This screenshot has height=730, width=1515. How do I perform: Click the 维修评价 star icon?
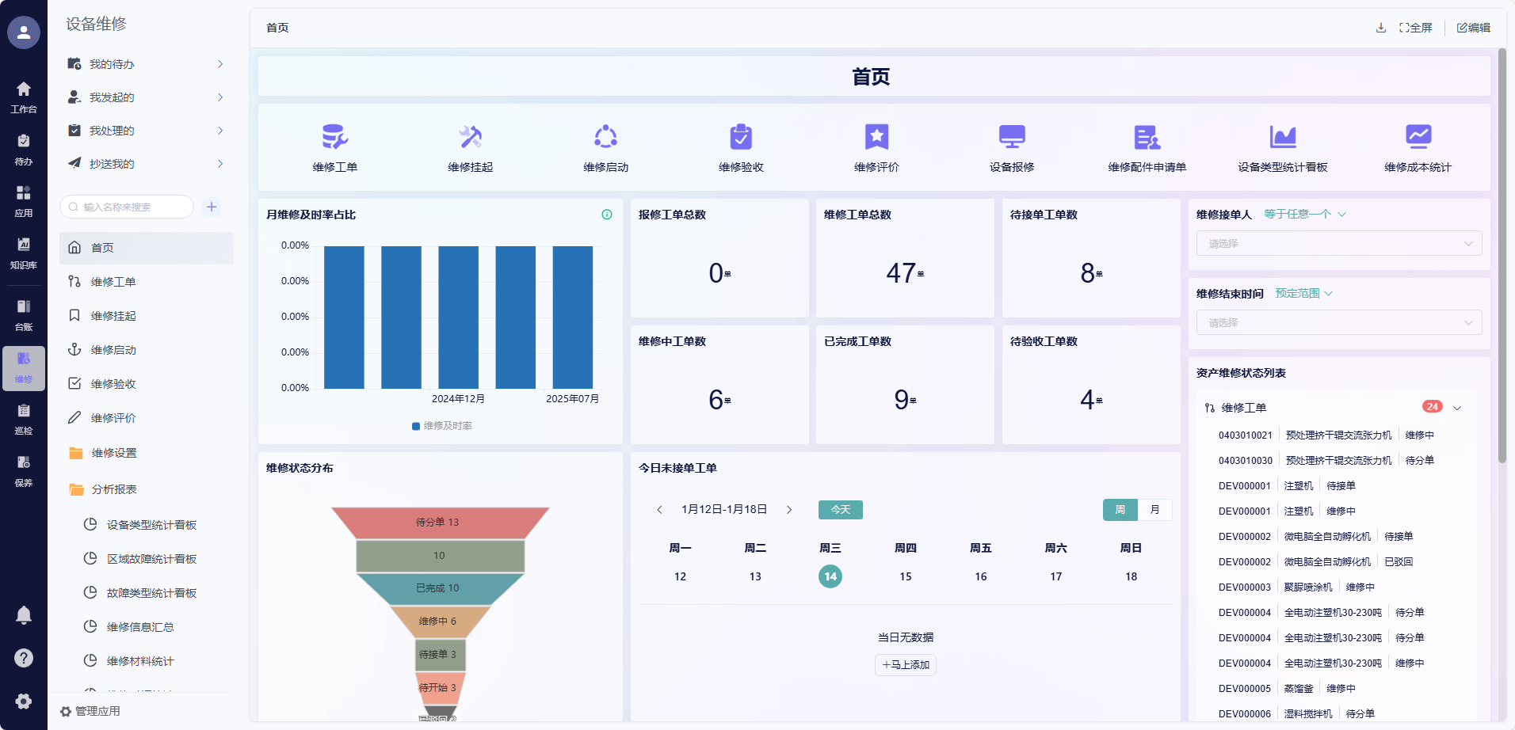point(876,138)
